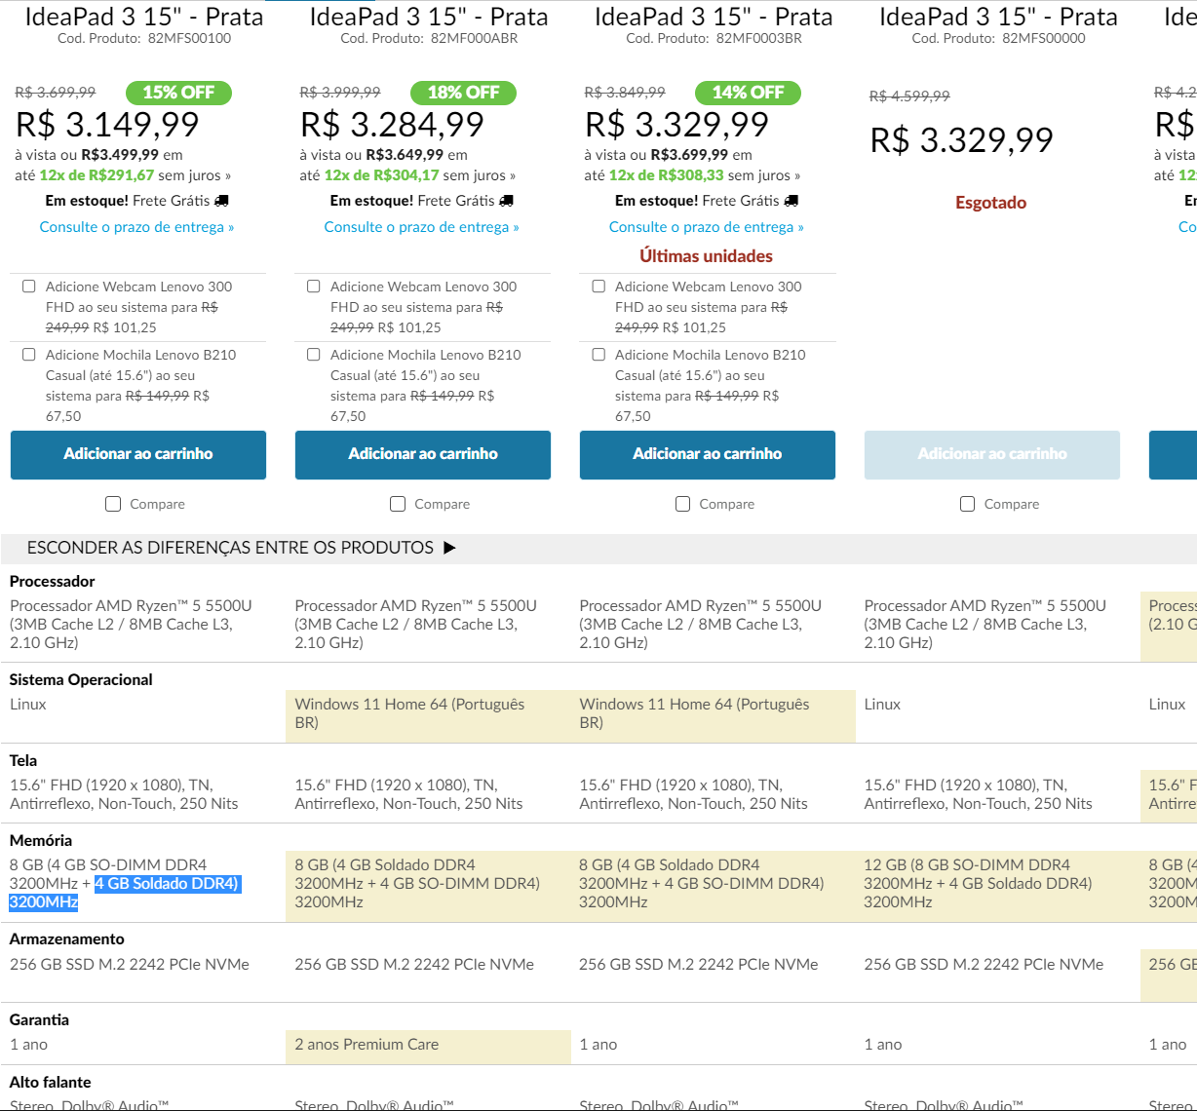Open delivery time link for product 82MF0003BR
Viewport: 1197px width, 1111px height.
706,227
